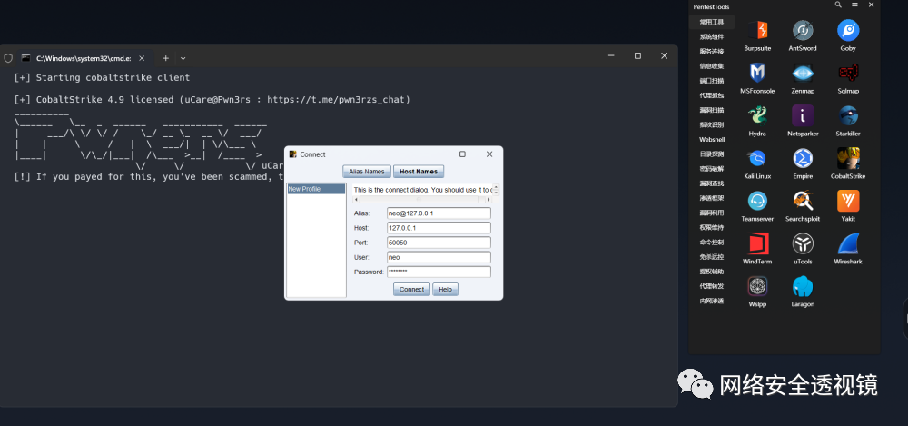Screen dimensions: 908x426
Task: Select the 常用工具 category
Action: (x=712, y=22)
